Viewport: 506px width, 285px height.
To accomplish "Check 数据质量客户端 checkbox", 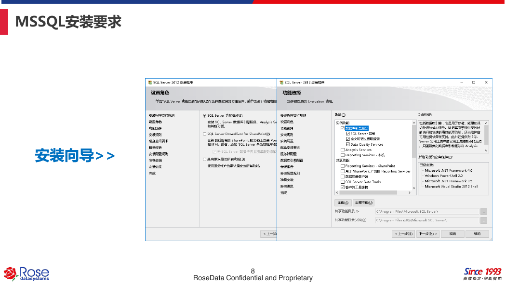I will [343, 176].
